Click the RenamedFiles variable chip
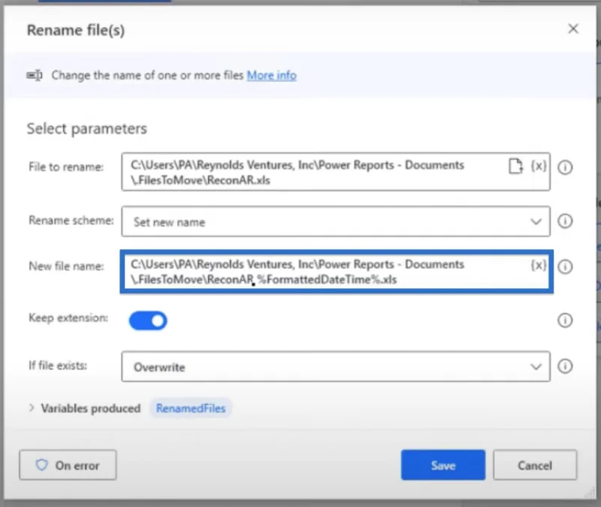 tap(191, 408)
